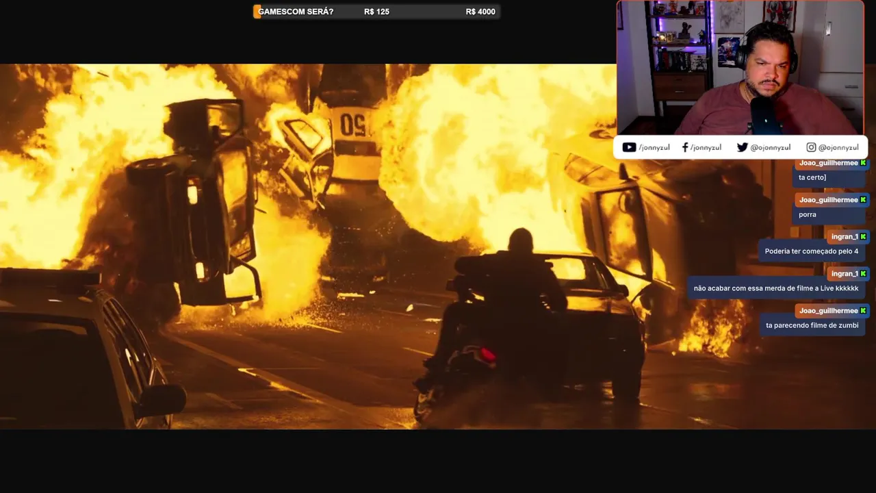Open the /jonnyzul Facebook handle
This screenshot has height=493, width=876.
pyautogui.click(x=706, y=147)
